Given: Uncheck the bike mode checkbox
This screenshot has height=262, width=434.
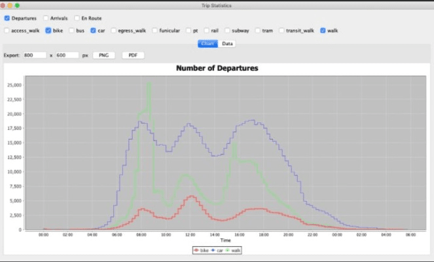Looking at the screenshot, I should click(x=48, y=30).
